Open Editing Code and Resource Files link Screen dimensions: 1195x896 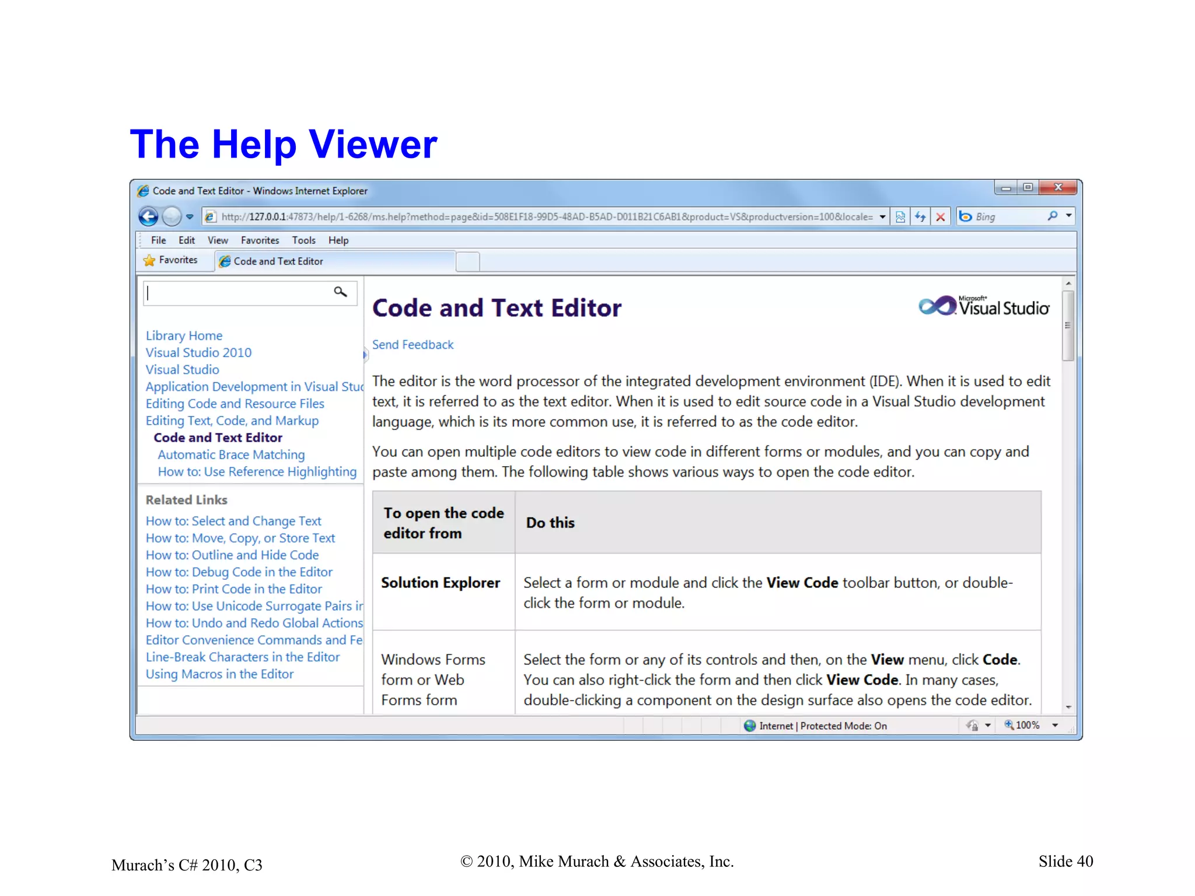point(235,404)
